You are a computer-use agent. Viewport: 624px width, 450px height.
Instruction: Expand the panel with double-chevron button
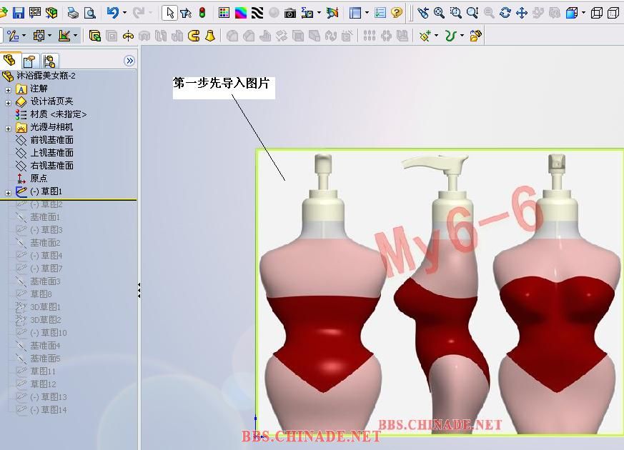click(129, 61)
